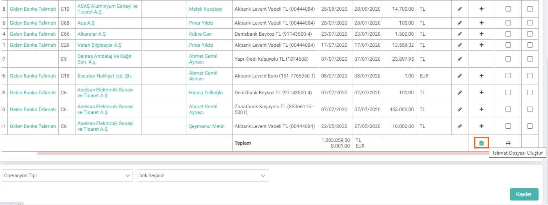The width and height of the screenshot is (548, 205).
Task: Open the Şeymanur Metin link
Action: [x=207, y=126]
